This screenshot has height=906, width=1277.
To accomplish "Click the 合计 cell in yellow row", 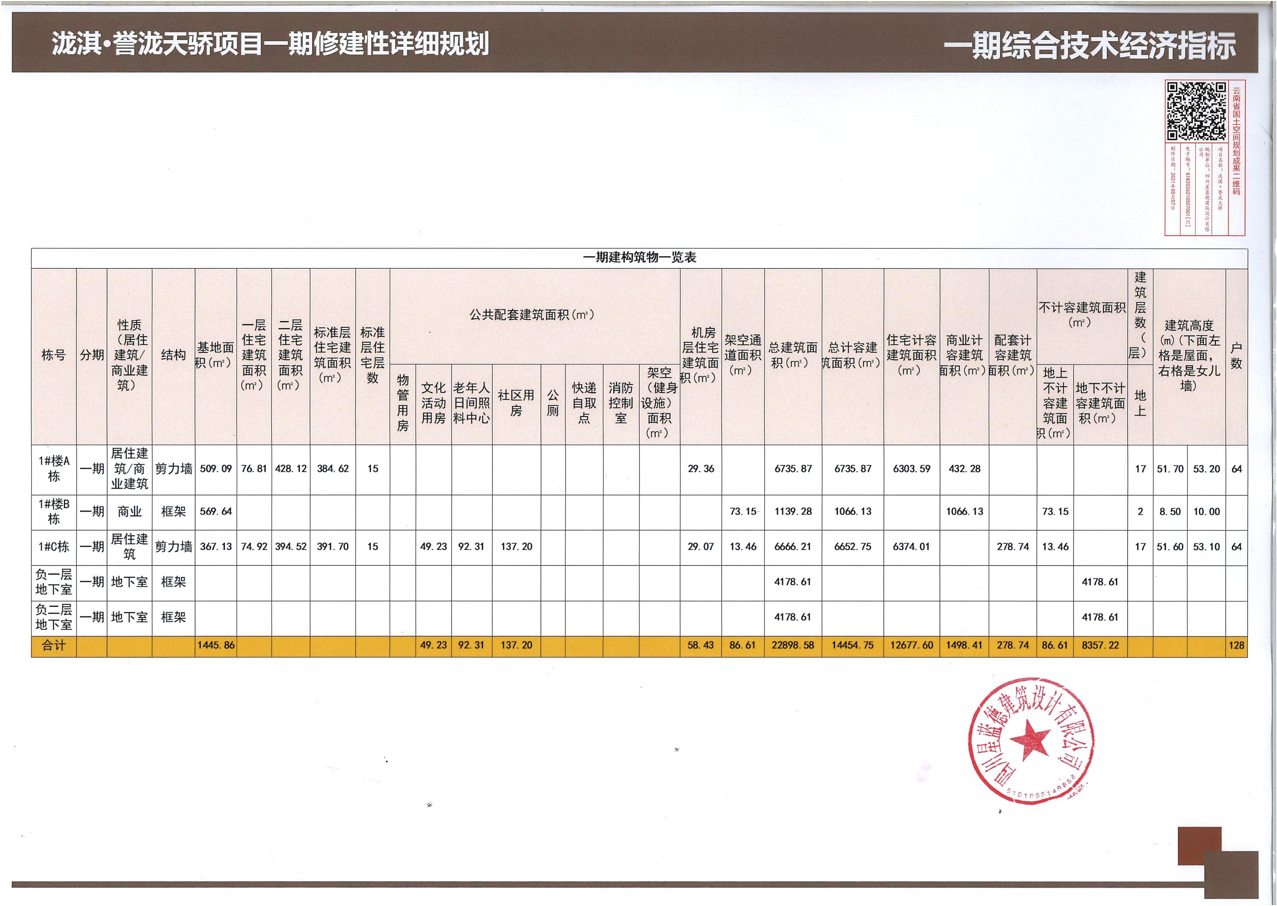I will 54,646.
